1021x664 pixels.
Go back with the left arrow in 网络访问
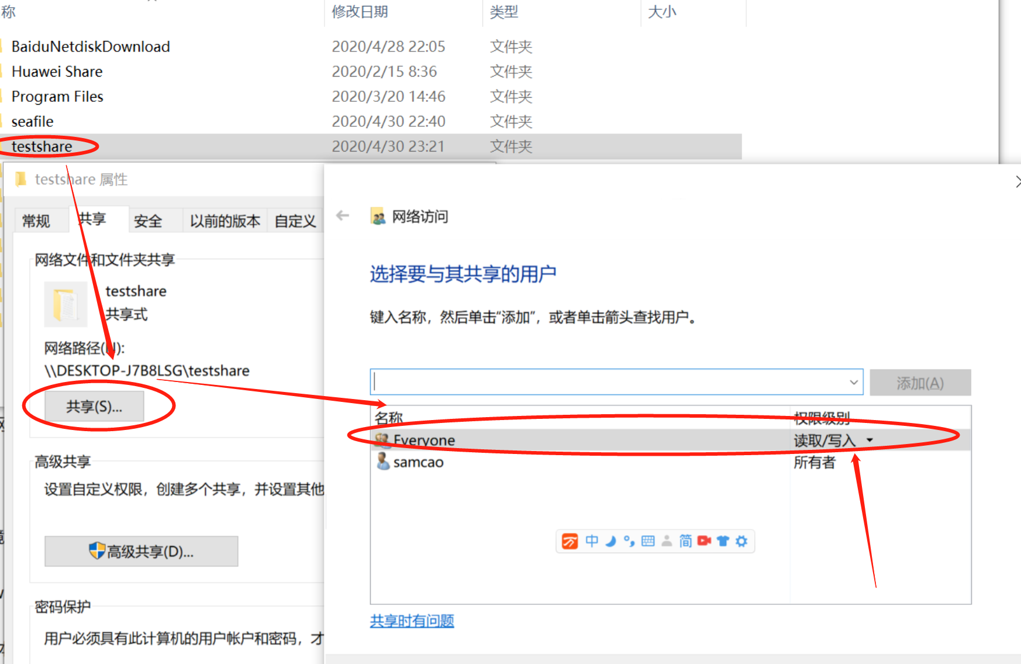[343, 216]
